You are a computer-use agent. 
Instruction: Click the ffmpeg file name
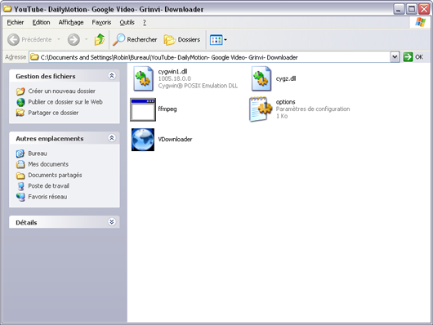[167, 109]
